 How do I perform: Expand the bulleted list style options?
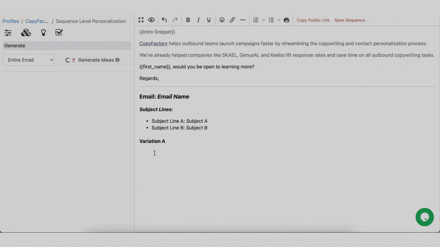pyautogui.click(x=279, y=20)
